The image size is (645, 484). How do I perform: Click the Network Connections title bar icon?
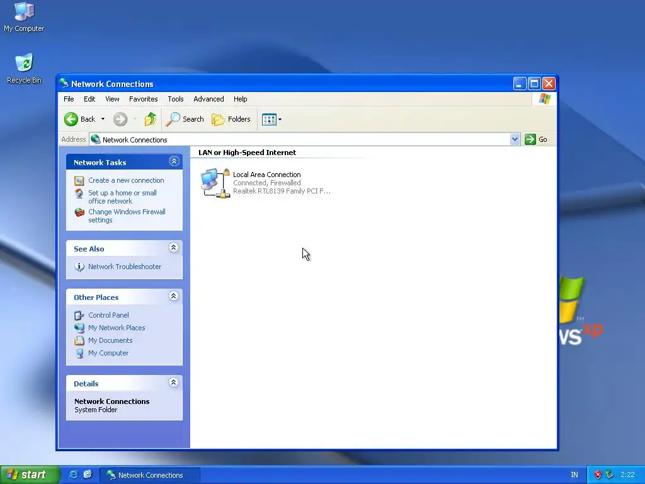pyautogui.click(x=64, y=83)
